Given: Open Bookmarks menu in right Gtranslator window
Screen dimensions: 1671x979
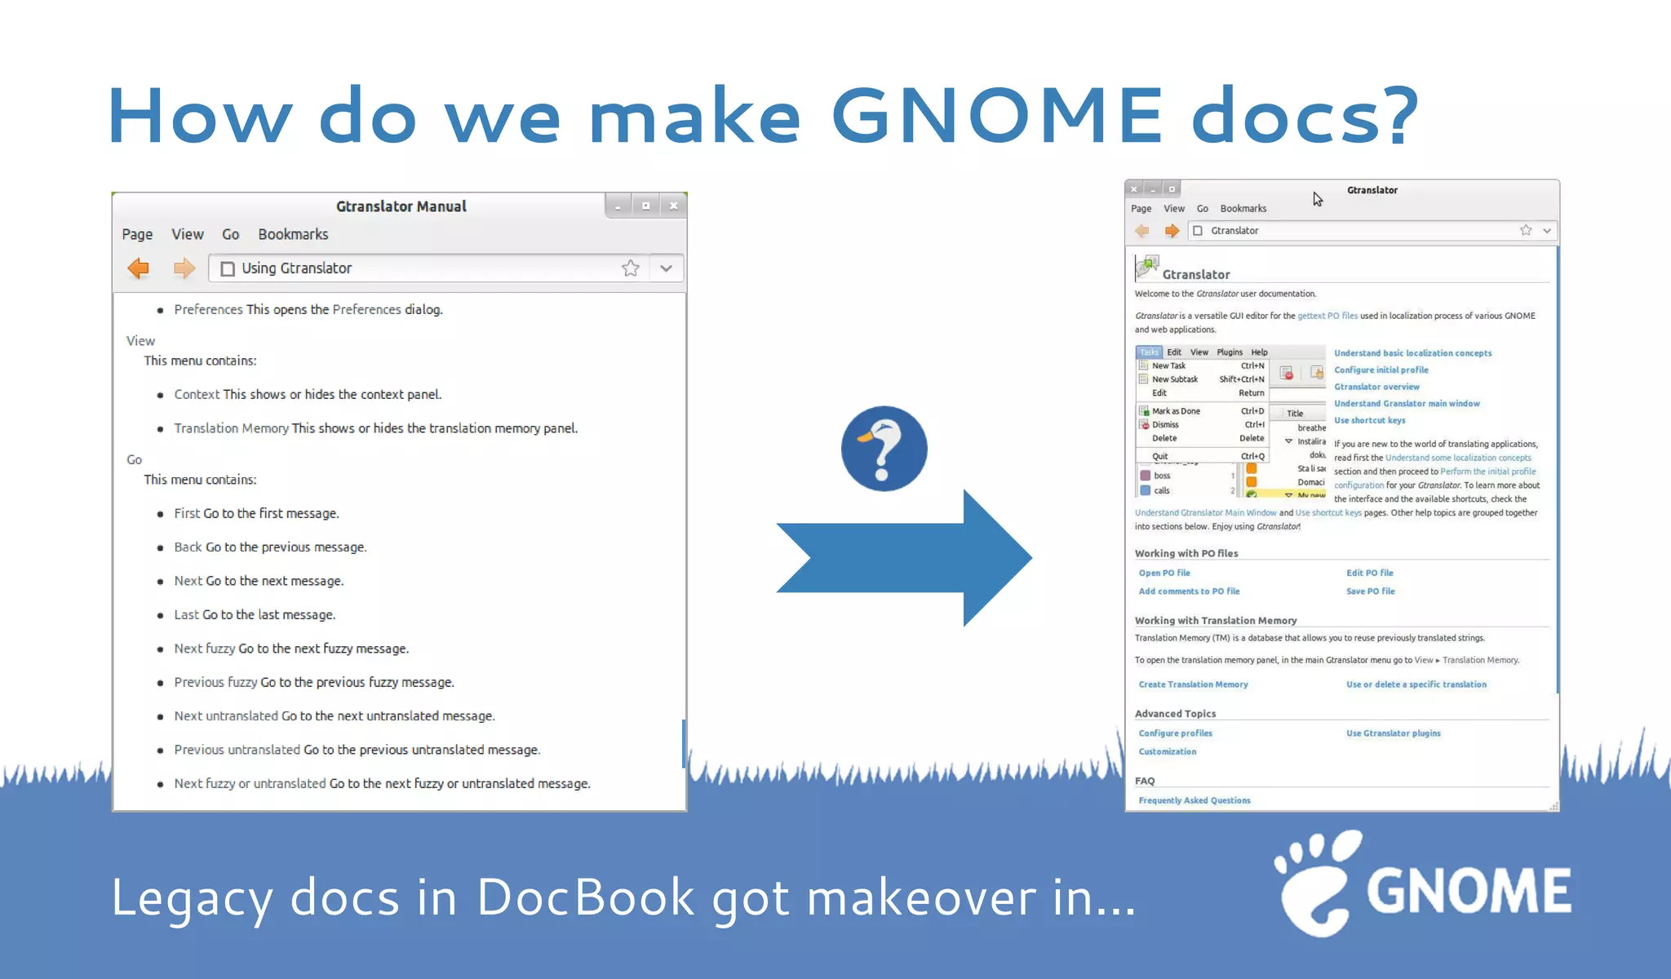Looking at the screenshot, I should 1243,209.
